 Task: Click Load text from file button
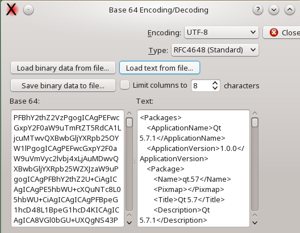160,68
